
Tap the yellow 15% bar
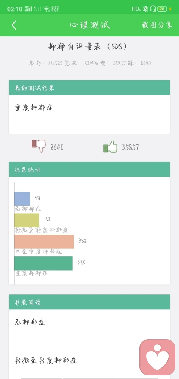26,220
